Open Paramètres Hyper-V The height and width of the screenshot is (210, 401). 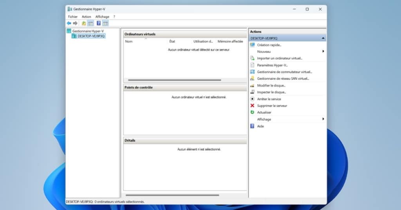(x=272, y=65)
